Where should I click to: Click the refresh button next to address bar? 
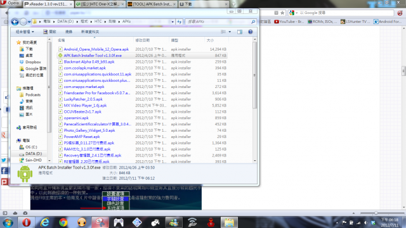point(179,22)
